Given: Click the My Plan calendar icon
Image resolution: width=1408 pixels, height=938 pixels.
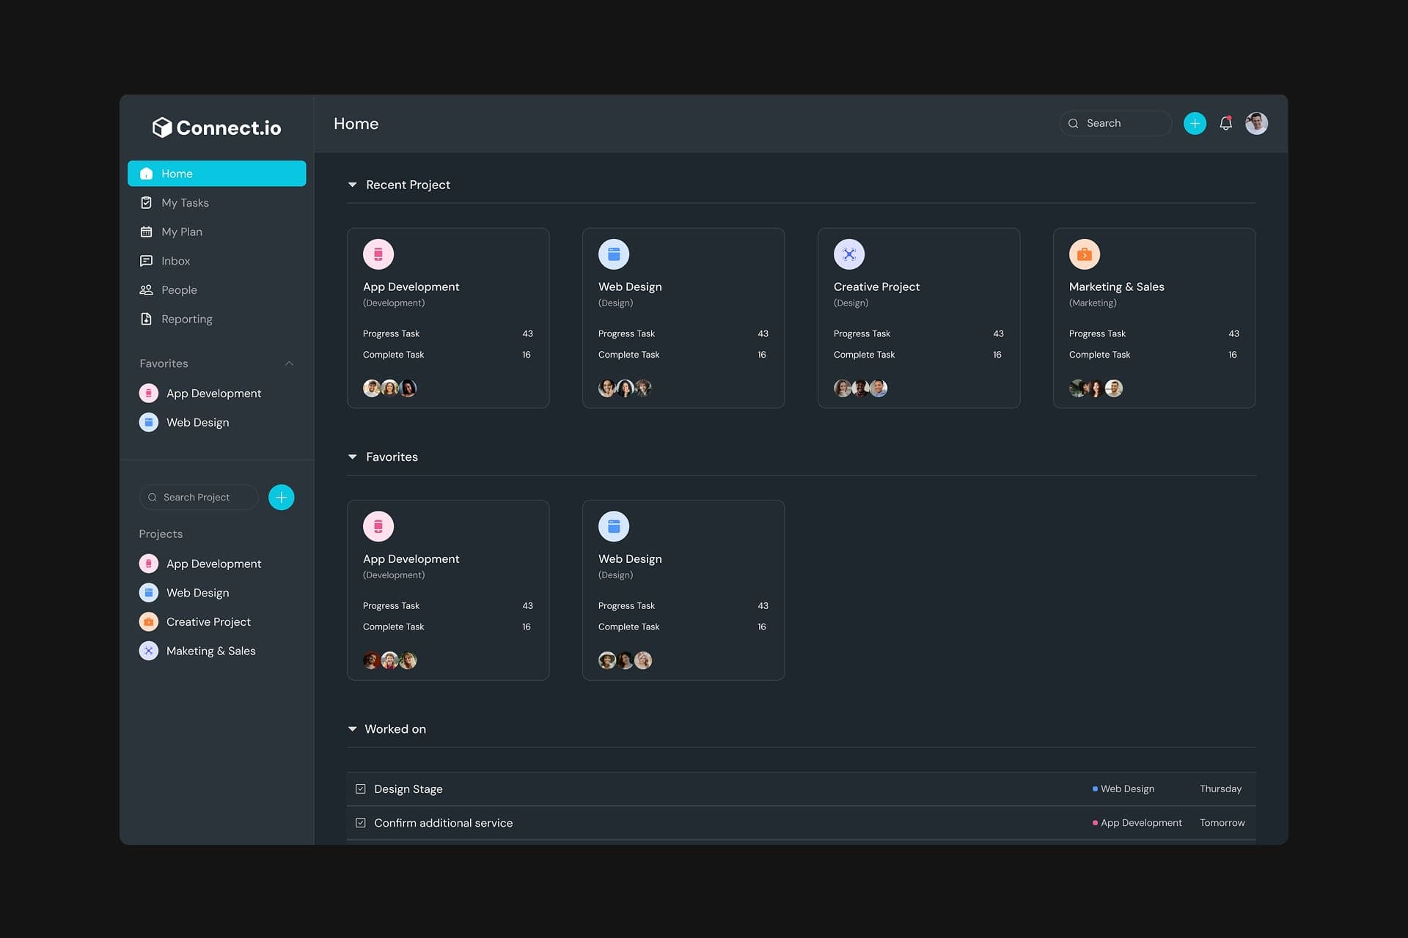Looking at the screenshot, I should point(147,231).
